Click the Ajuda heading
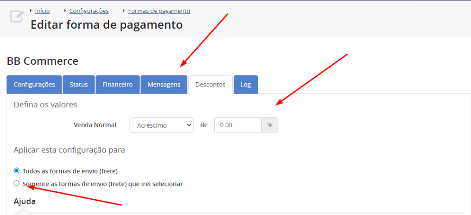This screenshot has height=215, width=471. (25, 202)
